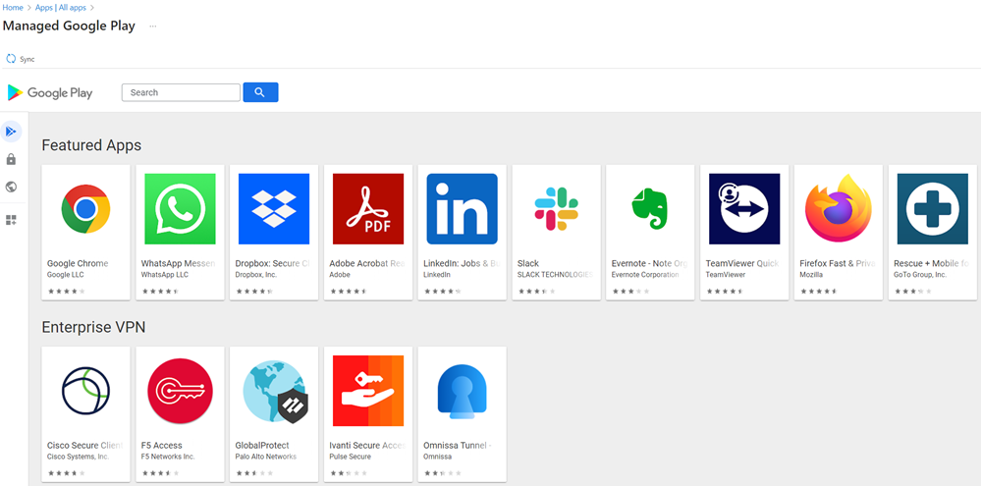Viewport: 982px width, 486px height.
Task: Click the Sync button
Action: pyautogui.click(x=21, y=59)
